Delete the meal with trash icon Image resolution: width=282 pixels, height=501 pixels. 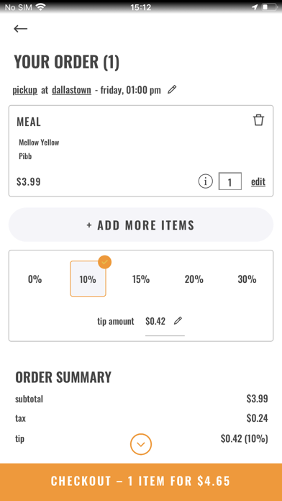pos(258,120)
